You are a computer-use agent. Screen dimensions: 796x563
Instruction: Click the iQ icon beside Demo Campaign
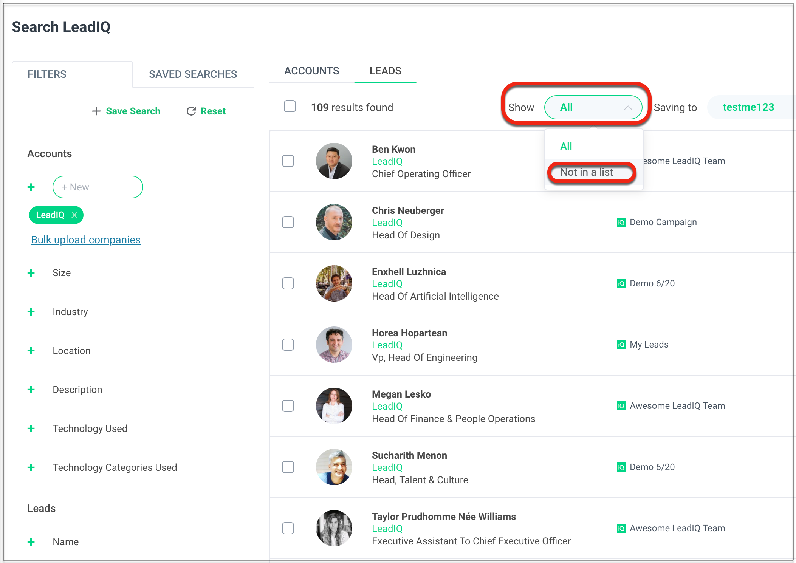621,222
